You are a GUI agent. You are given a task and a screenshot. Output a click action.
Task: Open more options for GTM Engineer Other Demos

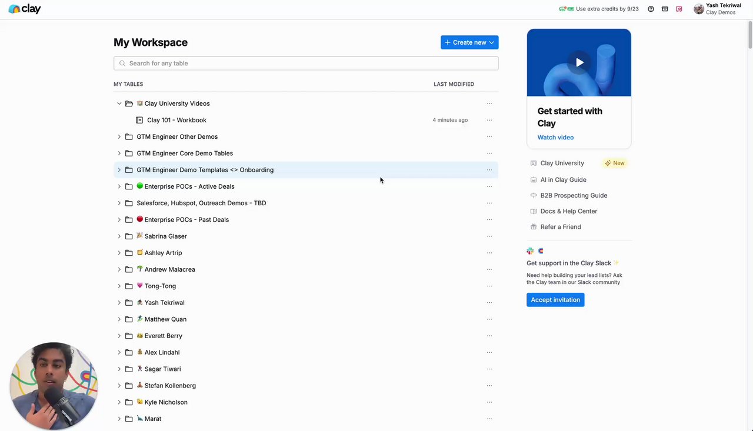coord(489,136)
